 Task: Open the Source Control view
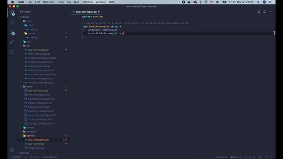tap(12, 33)
